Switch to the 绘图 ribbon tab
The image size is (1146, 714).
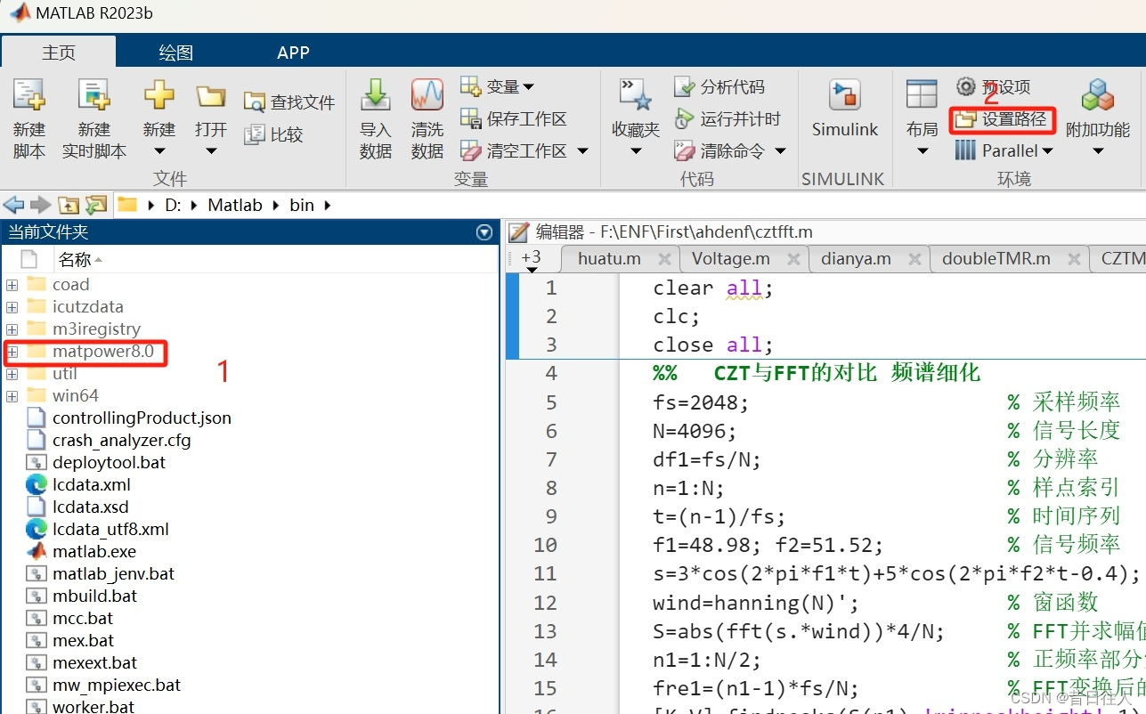[x=175, y=52]
